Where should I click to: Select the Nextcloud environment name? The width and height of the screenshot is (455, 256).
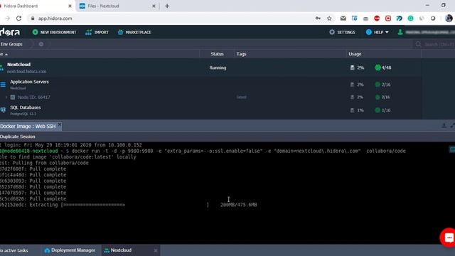(x=19, y=65)
